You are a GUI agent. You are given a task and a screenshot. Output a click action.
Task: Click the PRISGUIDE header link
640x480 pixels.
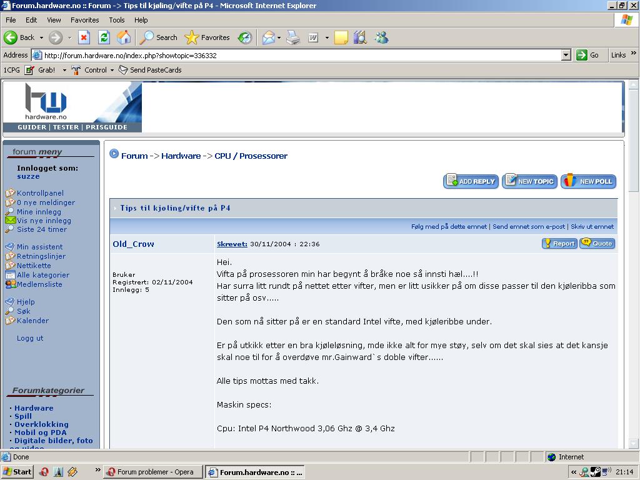106,127
